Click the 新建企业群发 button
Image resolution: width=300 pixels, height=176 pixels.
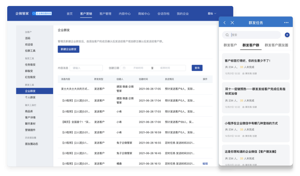point(68,49)
